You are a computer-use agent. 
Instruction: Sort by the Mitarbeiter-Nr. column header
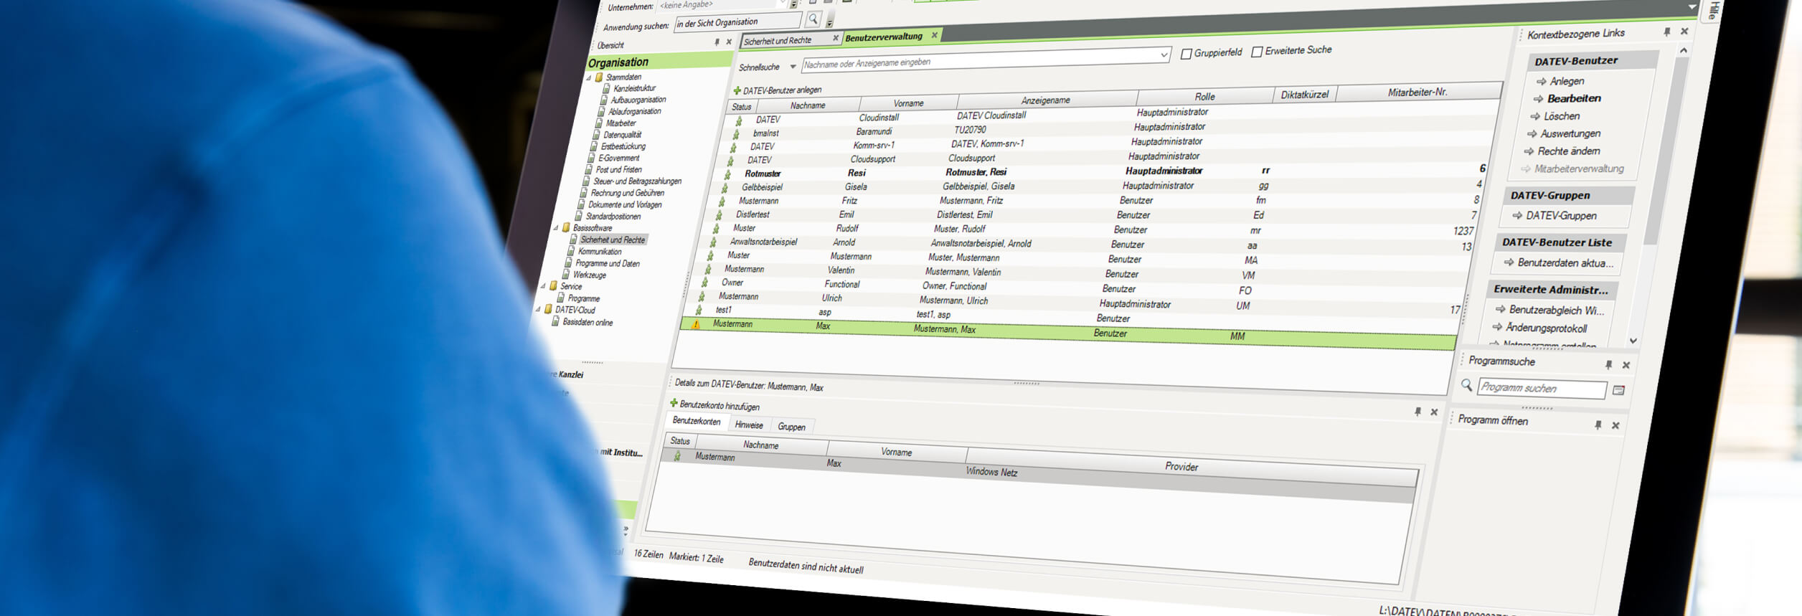[1417, 92]
